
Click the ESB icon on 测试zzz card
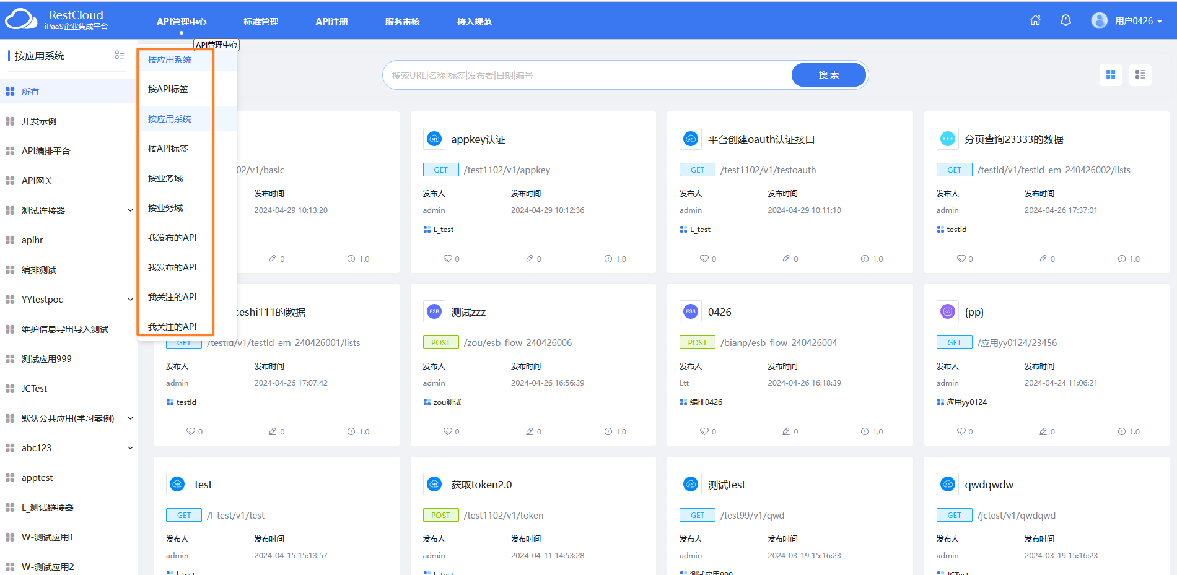434,311
